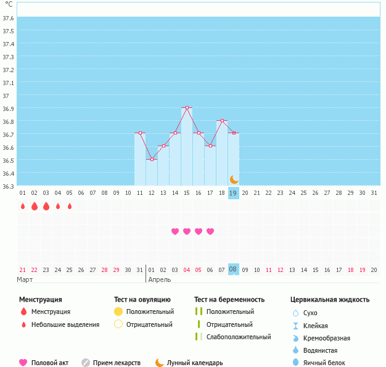The width and height of the screenshot is (386, 367).
Task: Click the 'Лунный календарь' moon legend icon
Action: [x=160, y=363]
